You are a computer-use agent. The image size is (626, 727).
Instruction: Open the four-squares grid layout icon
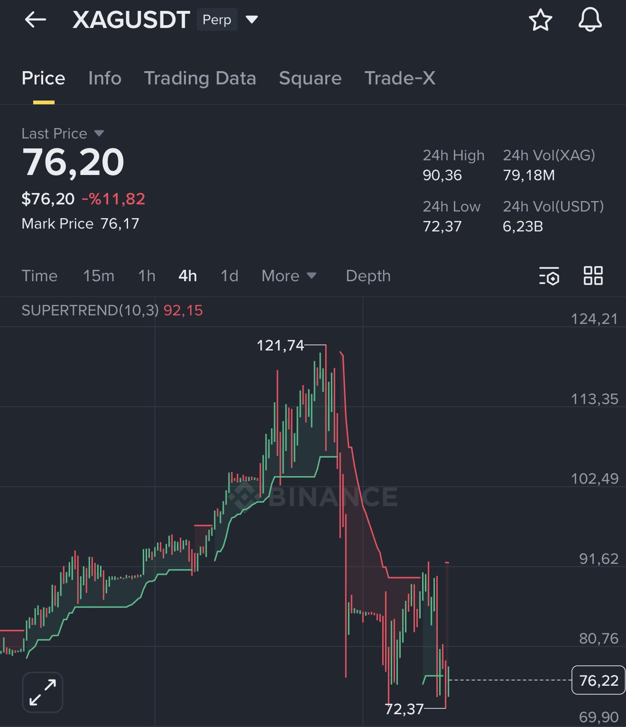pyautogui.click(x=593, y=276)
